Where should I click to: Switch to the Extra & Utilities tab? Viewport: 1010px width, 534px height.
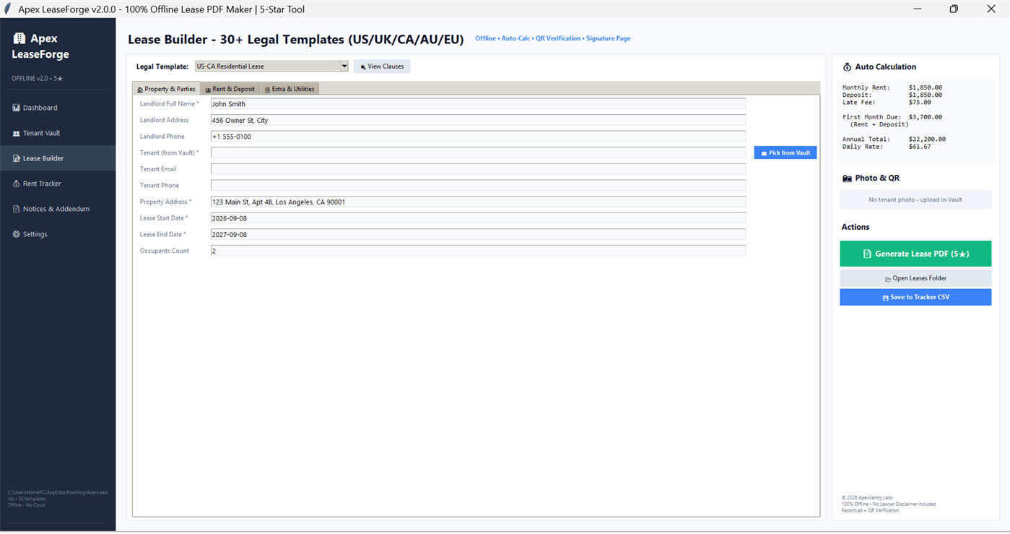pyautogui.click(x=289, y=89)
